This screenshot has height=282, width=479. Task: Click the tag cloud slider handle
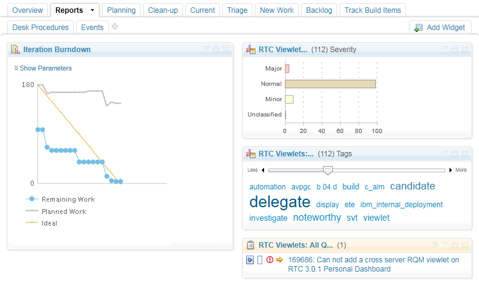click(x=328, y=170)
